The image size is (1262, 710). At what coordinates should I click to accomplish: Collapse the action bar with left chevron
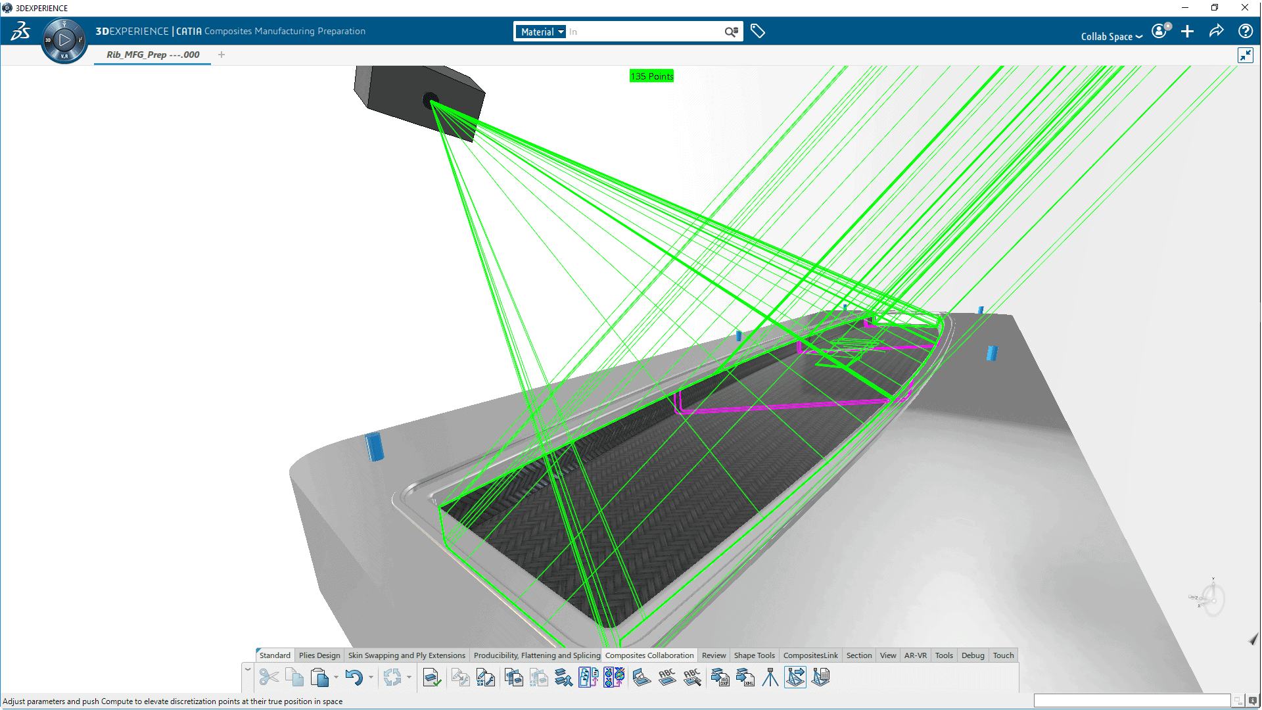[x=248, y=669]
